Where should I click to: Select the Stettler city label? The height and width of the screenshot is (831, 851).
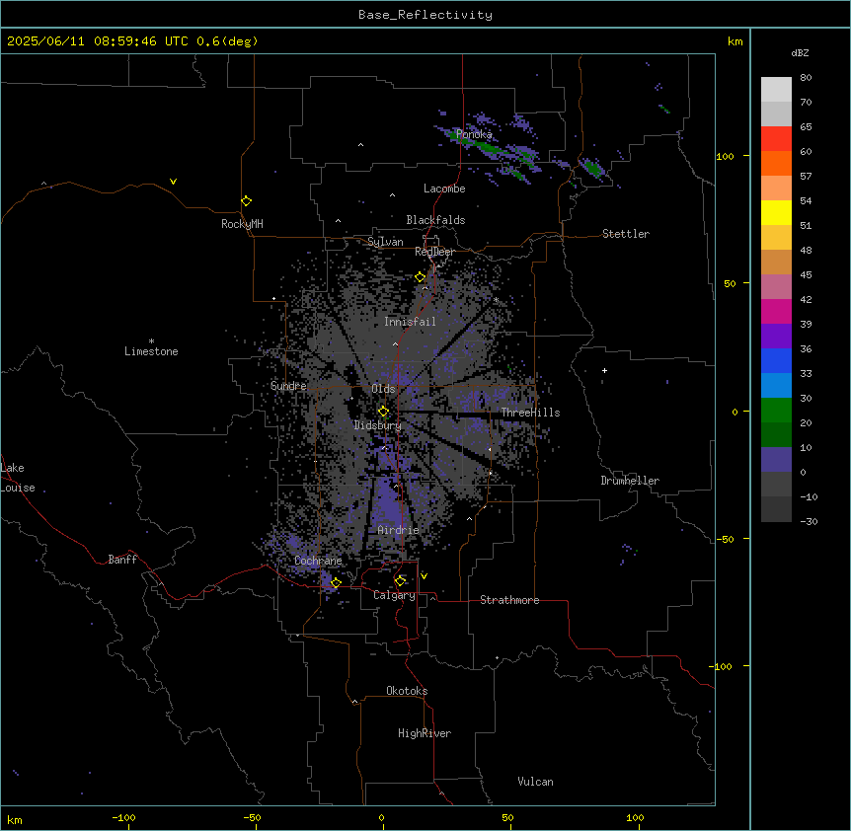626,234
